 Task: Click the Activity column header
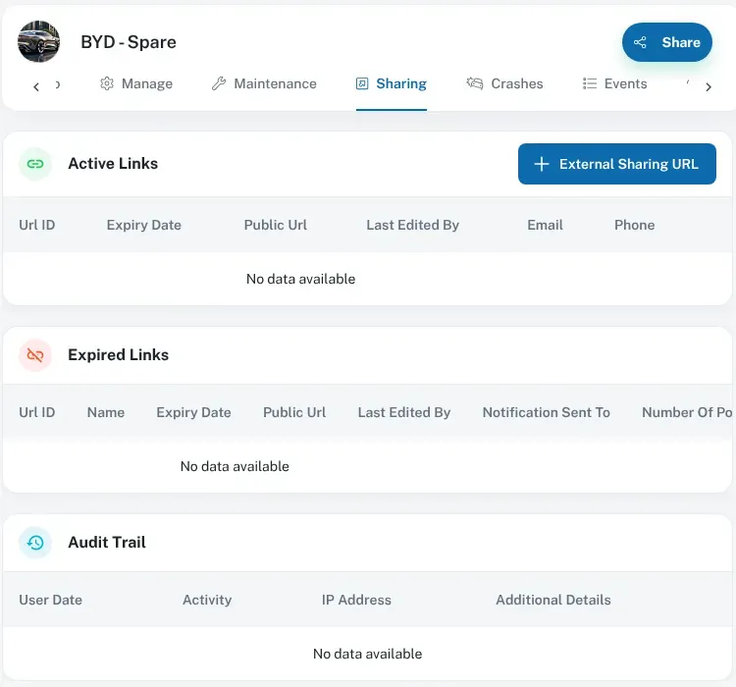207,600
